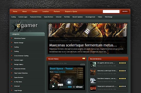The image size is (141, 93).
Task: Open the Dead Space - Teaser title link
Action: click(61, 69)
